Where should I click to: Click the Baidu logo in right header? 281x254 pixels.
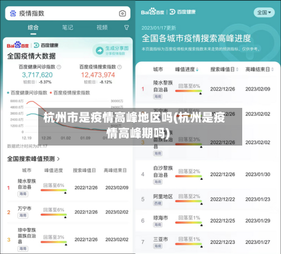point(152,12)
